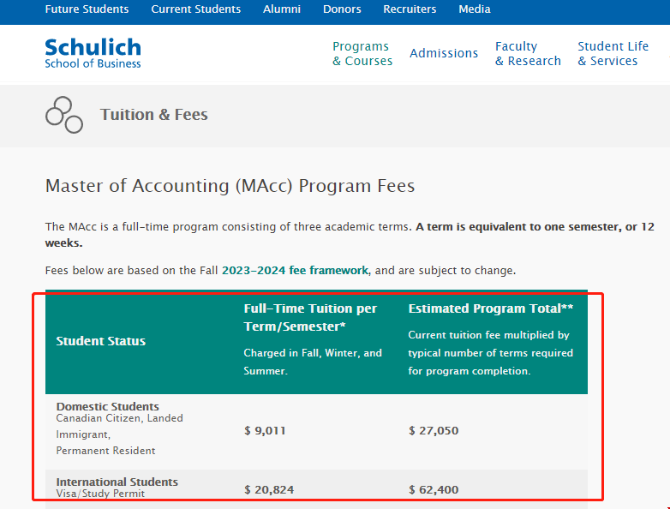
Task: Expand the Admissions menu
Action: pyautogui.click(x=444, y=53)
